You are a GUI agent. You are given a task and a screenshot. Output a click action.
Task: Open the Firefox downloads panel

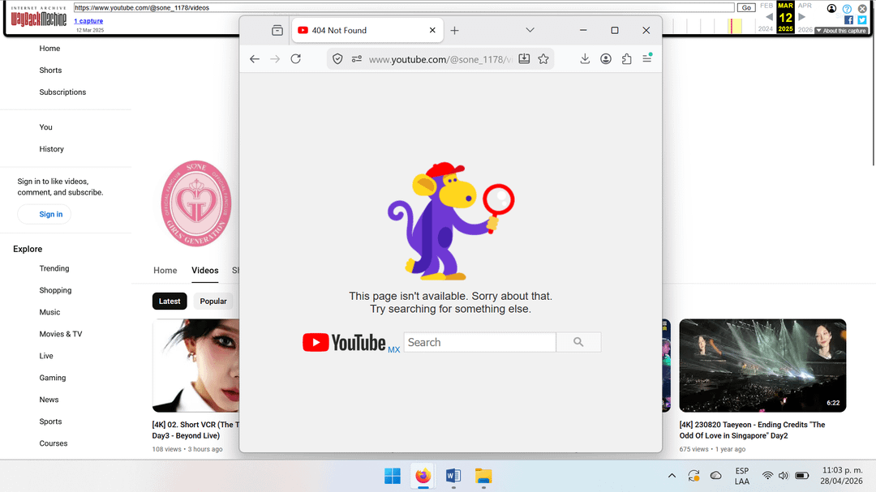click(x=585, y=59)
